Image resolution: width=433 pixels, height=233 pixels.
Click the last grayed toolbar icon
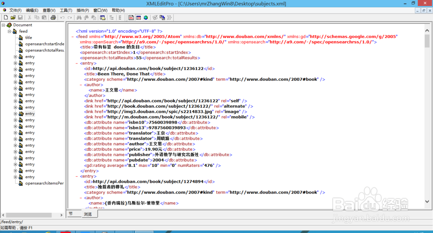(x=169, y=18)
